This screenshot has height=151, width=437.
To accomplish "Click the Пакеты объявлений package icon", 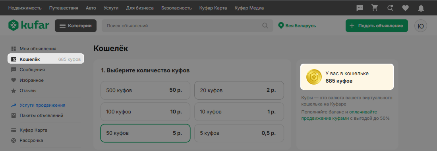I will click(x=14, y=115).
